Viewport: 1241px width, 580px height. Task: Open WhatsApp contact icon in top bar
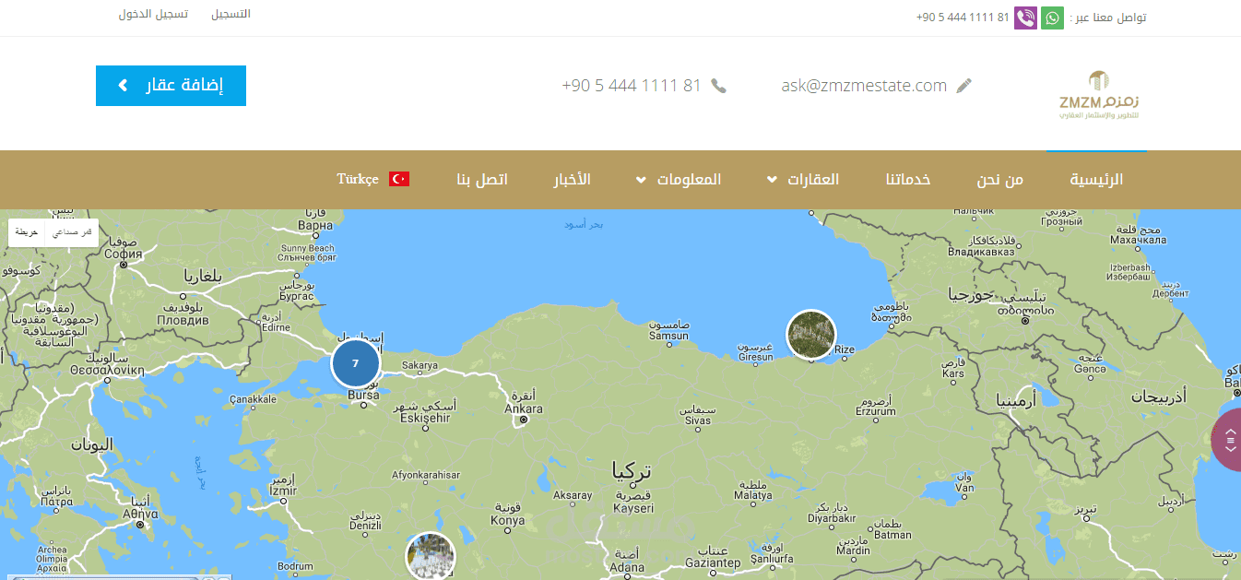1052,18
